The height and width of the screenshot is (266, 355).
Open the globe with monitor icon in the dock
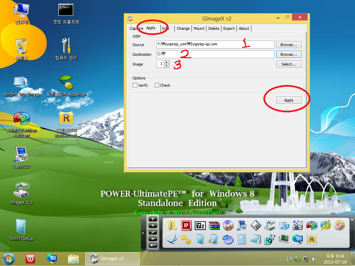298,239
